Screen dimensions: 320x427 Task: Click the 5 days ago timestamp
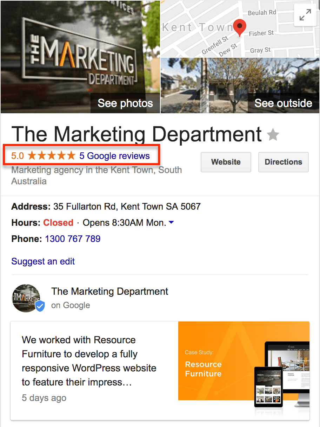click(44, 398)
